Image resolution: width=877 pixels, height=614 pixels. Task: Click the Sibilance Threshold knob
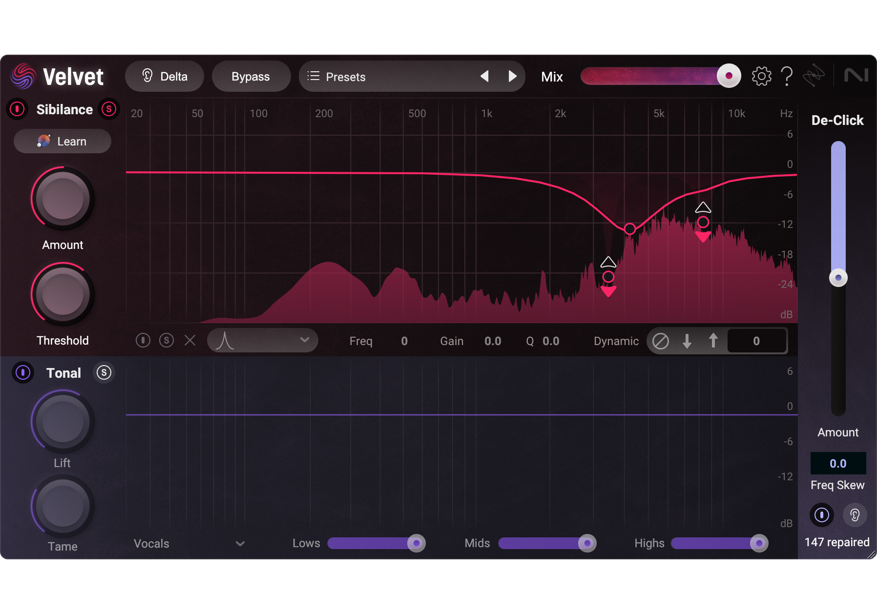63,294
